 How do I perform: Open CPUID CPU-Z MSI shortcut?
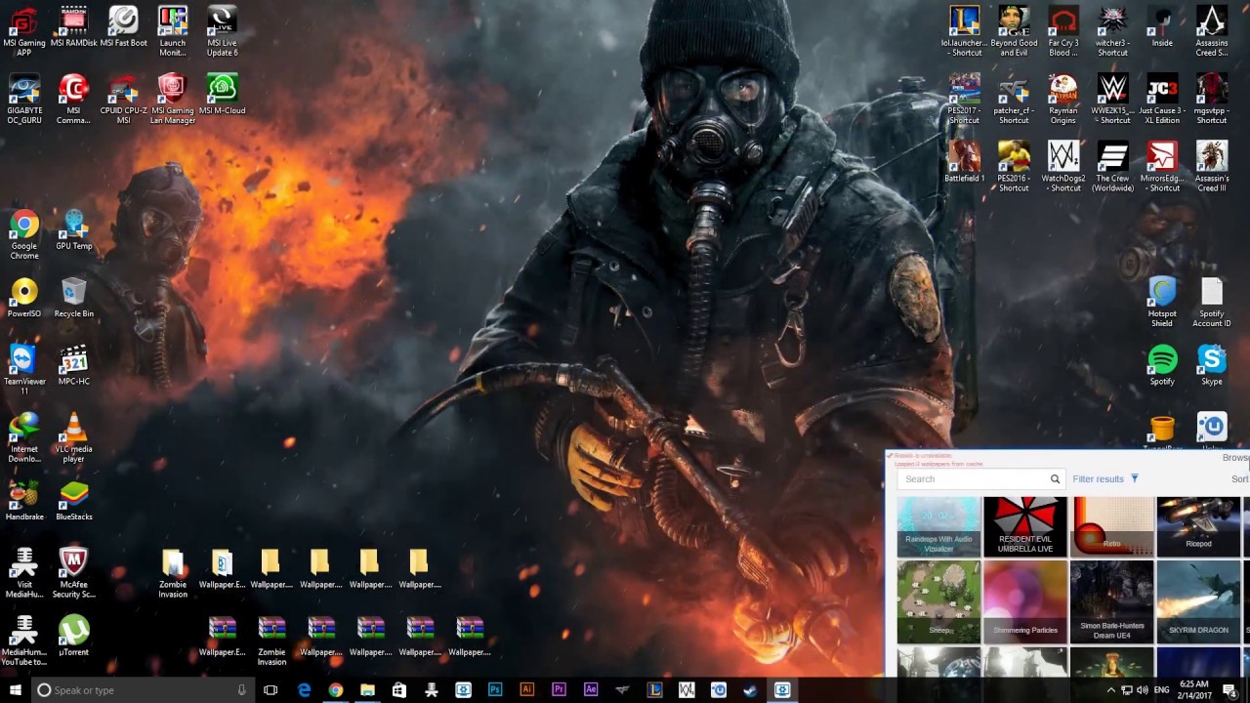124,99
